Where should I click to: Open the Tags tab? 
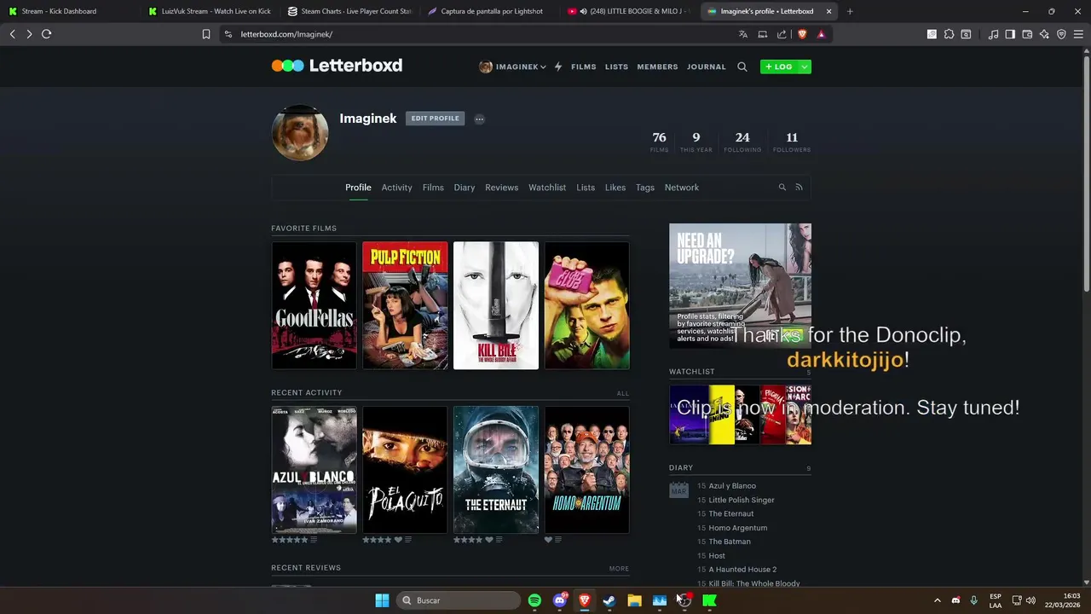[x=645, y=188]
